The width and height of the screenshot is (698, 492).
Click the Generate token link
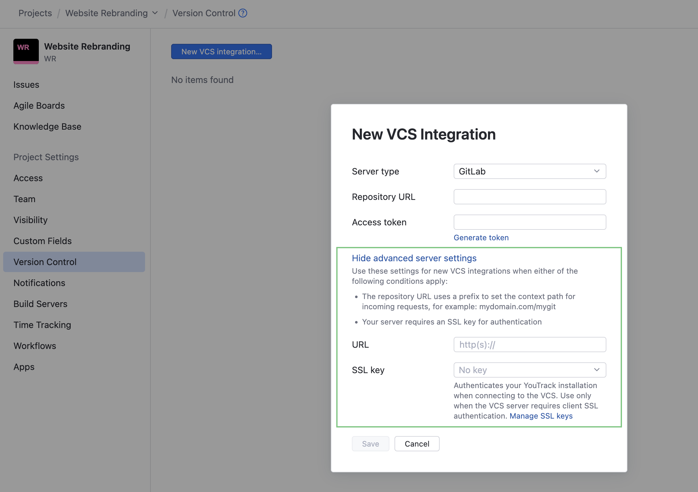pos(481,237)
